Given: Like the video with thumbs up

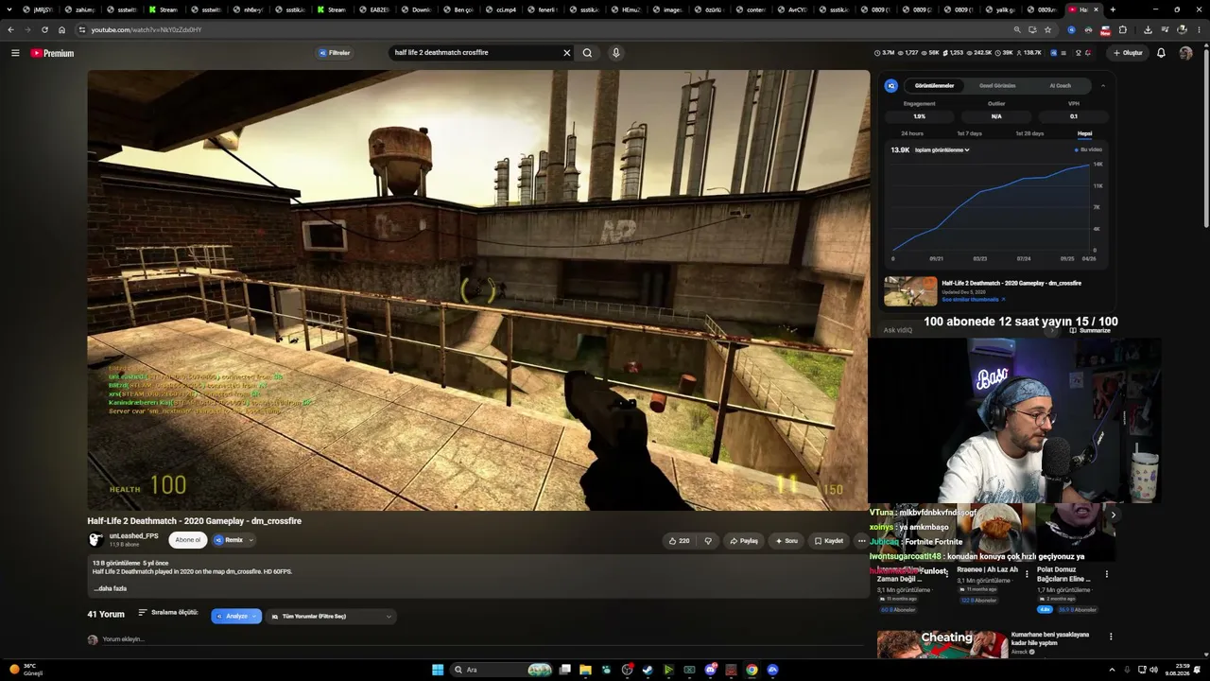Looking at the screenshot, I should (x=680, y=541).
